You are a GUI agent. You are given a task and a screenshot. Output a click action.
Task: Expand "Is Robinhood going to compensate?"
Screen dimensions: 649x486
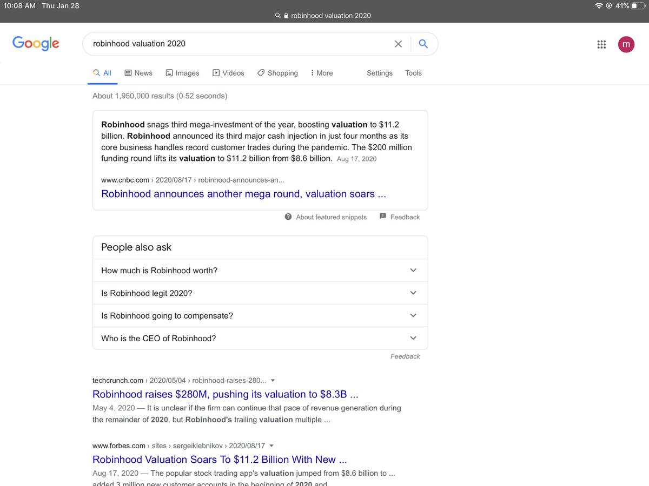[x=260, y=315]
